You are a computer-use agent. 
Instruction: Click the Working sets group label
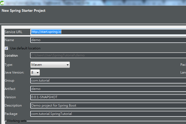pyautogui.click(x=17, y=121)
